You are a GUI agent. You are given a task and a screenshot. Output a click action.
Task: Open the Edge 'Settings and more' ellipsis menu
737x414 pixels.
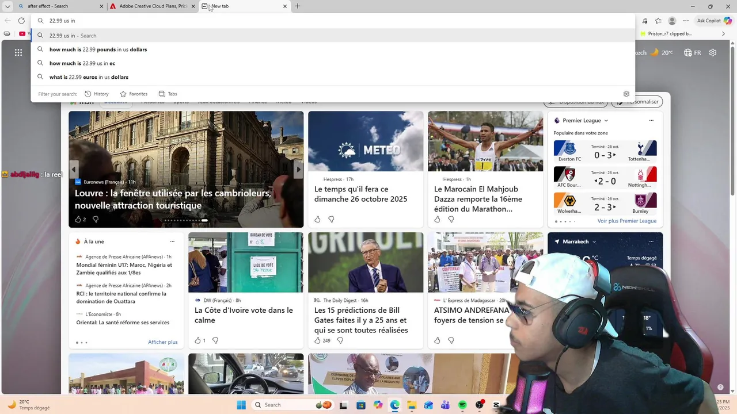pos(685,21)
